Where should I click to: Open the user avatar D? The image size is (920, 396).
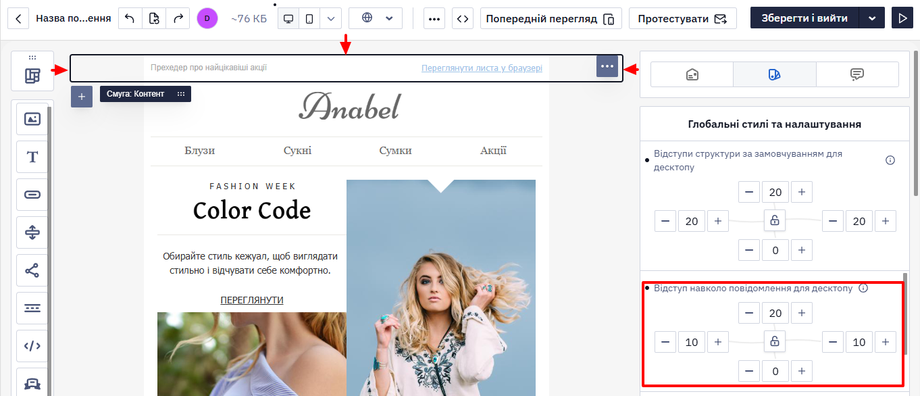tap(207, 18)
